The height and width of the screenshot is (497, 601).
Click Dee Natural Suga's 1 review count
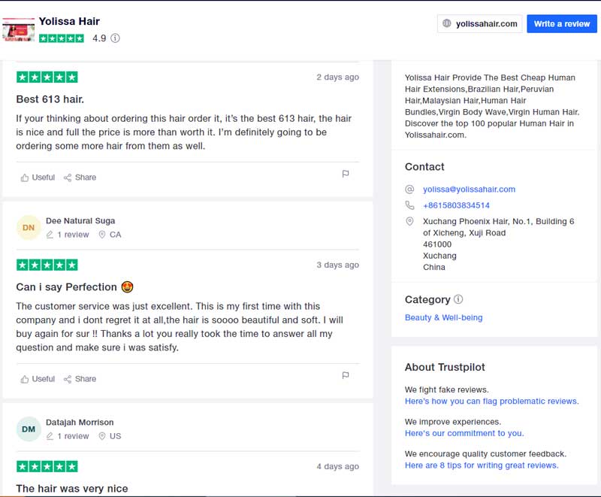coord(73,235)
